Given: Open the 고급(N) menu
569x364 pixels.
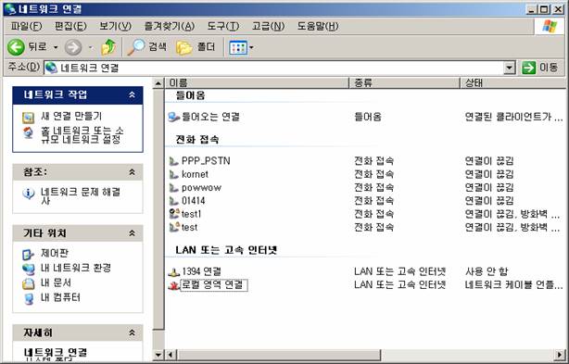Looking at the screenshot, I should coord(268,26).
